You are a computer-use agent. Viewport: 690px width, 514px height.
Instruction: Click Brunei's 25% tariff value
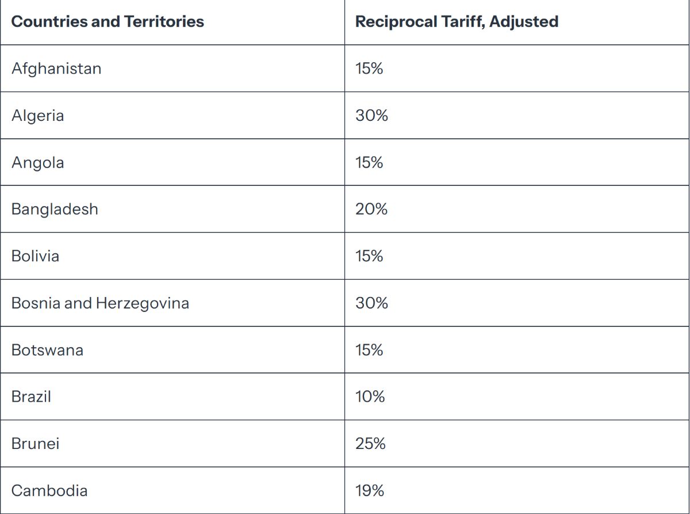coord(370,444)
